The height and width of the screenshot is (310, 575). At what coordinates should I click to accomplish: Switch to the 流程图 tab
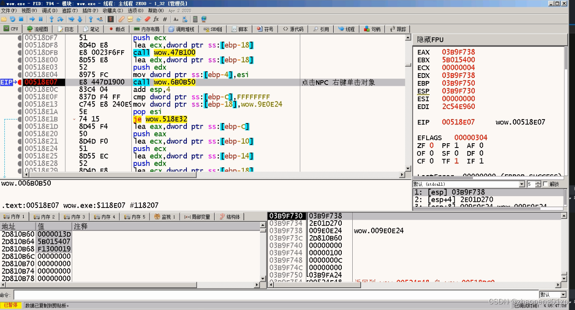click(x=38, y=29)
